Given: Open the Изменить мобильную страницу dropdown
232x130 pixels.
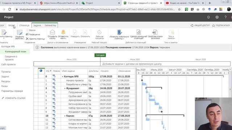Looking at the screenshot, I should pyautogui.click(x=119, y=34).
